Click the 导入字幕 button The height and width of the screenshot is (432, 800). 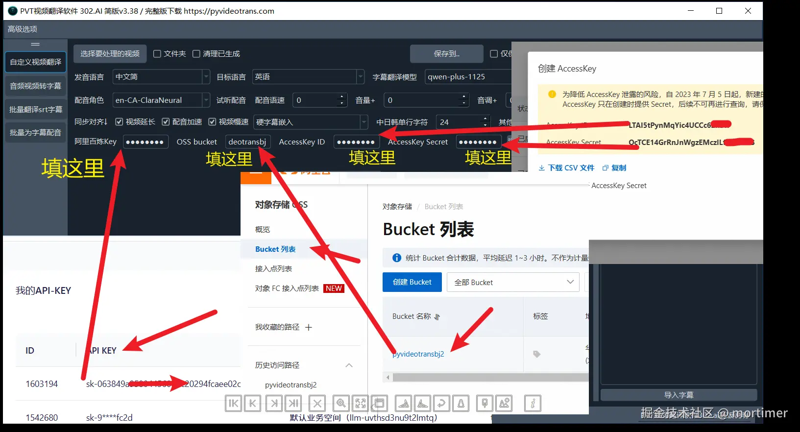pos(679,395)
